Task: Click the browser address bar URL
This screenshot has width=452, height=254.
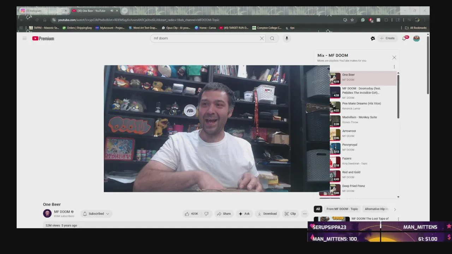Action: (139, 20)
